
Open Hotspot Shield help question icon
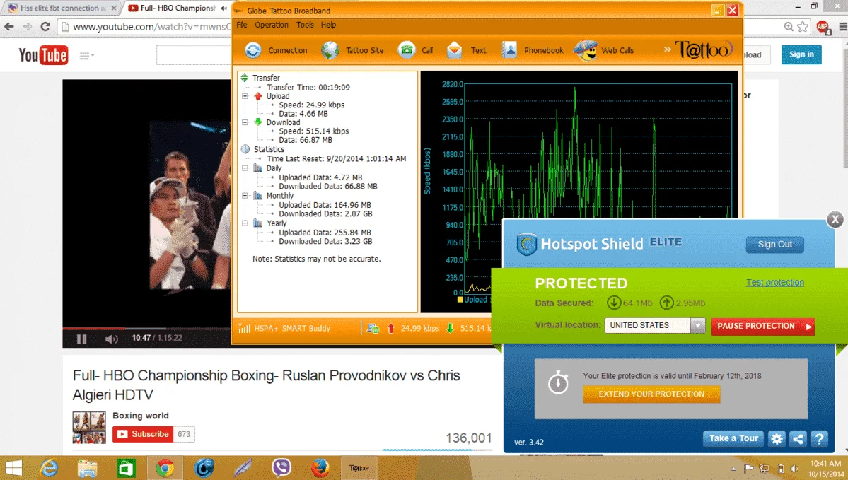tap(819, 438)
